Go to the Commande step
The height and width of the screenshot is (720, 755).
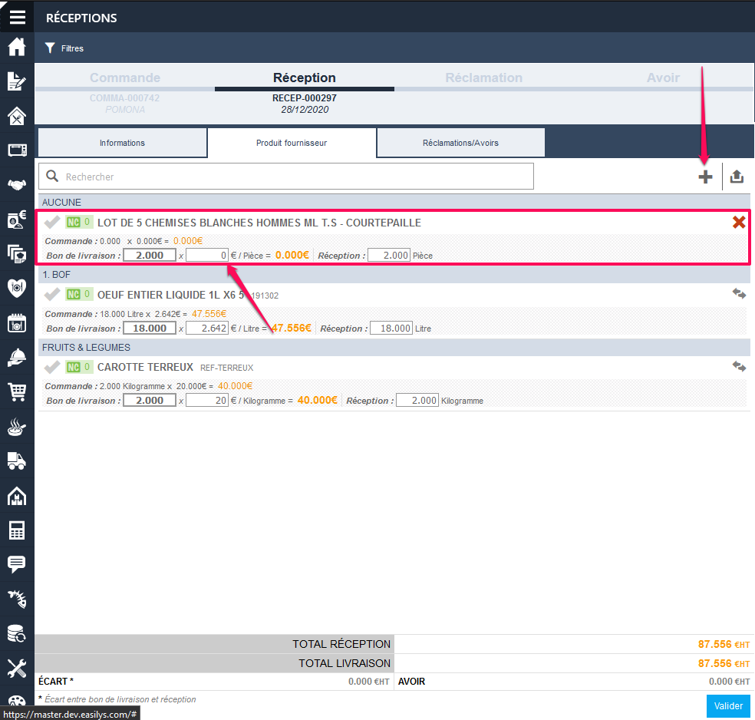click(125, 78)
